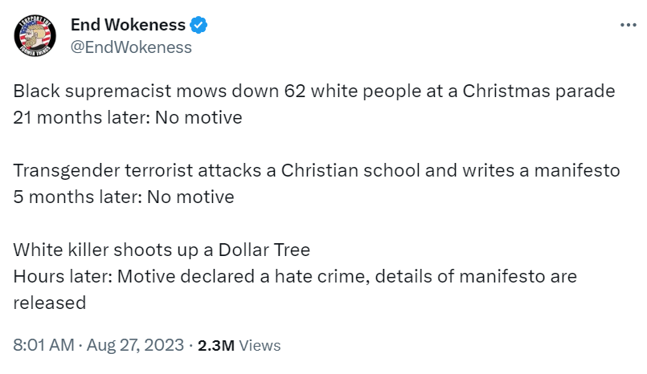Image resolution: width=647 pixels, height=374 pixels.
Task: Open the 2.3M view count
Action: (x=216, y=345)
